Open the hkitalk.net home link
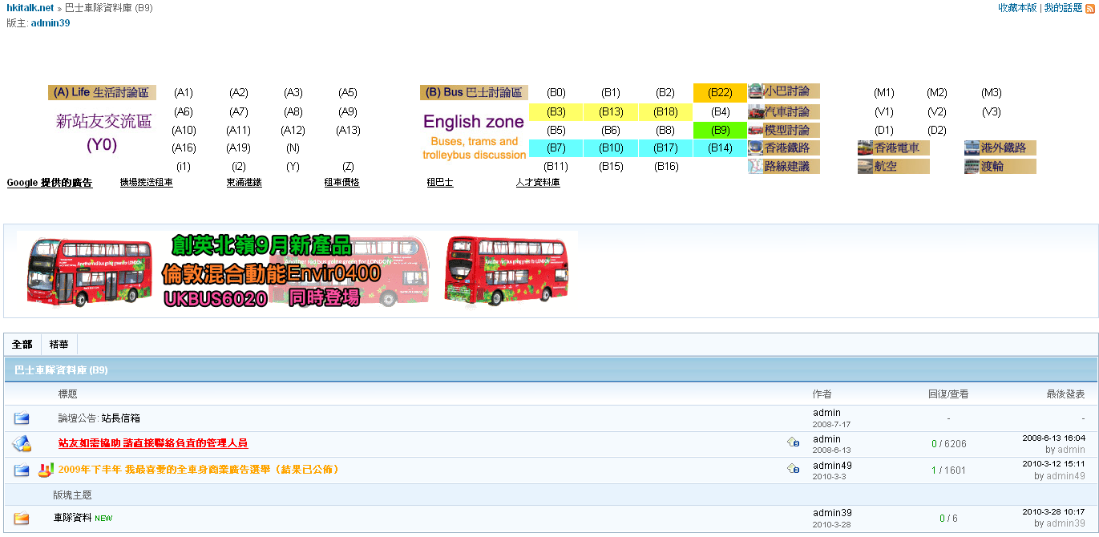This screenshot has width=1099, height=537. coord(30,8)
